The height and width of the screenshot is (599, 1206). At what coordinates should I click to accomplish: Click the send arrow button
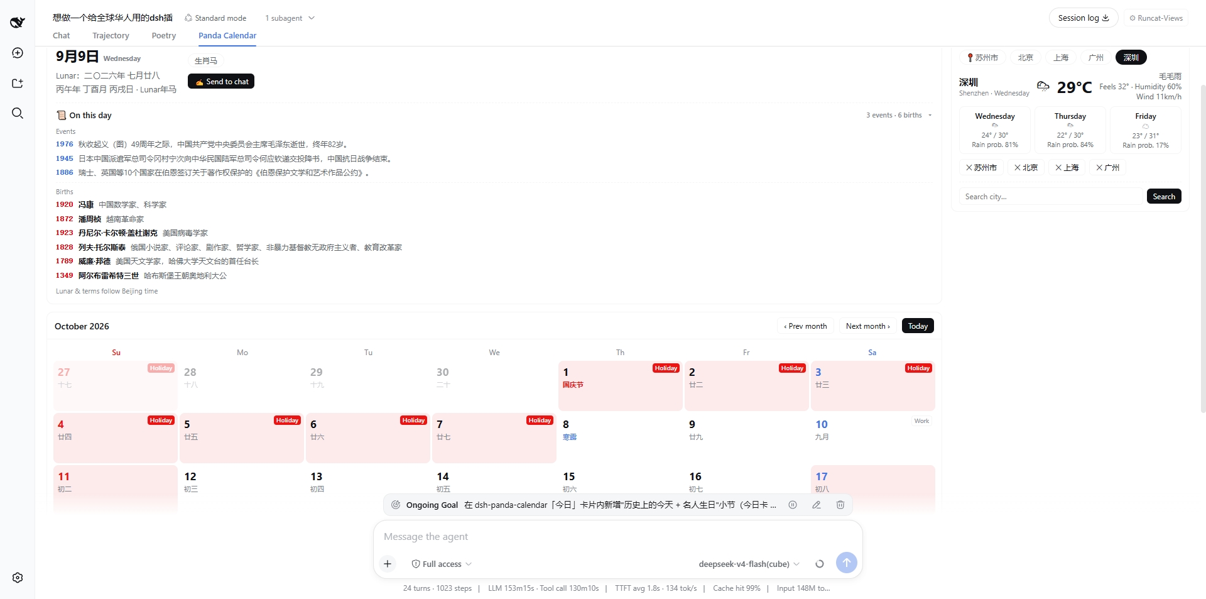point(846,563)
